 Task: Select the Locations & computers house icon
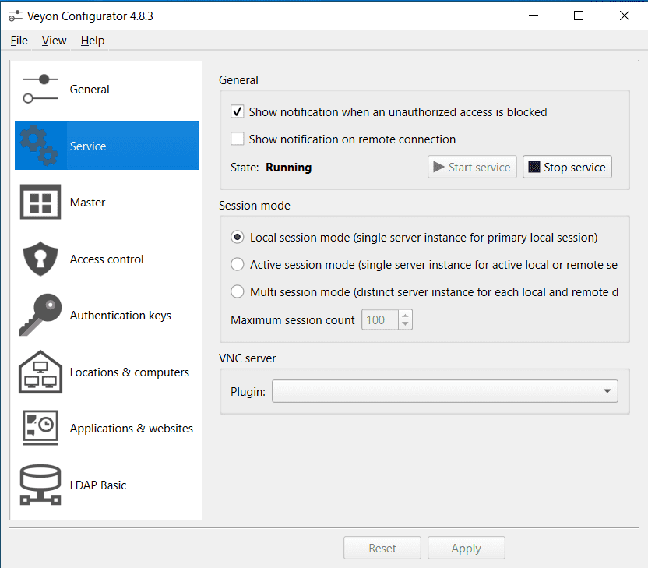tap(40, 372)
